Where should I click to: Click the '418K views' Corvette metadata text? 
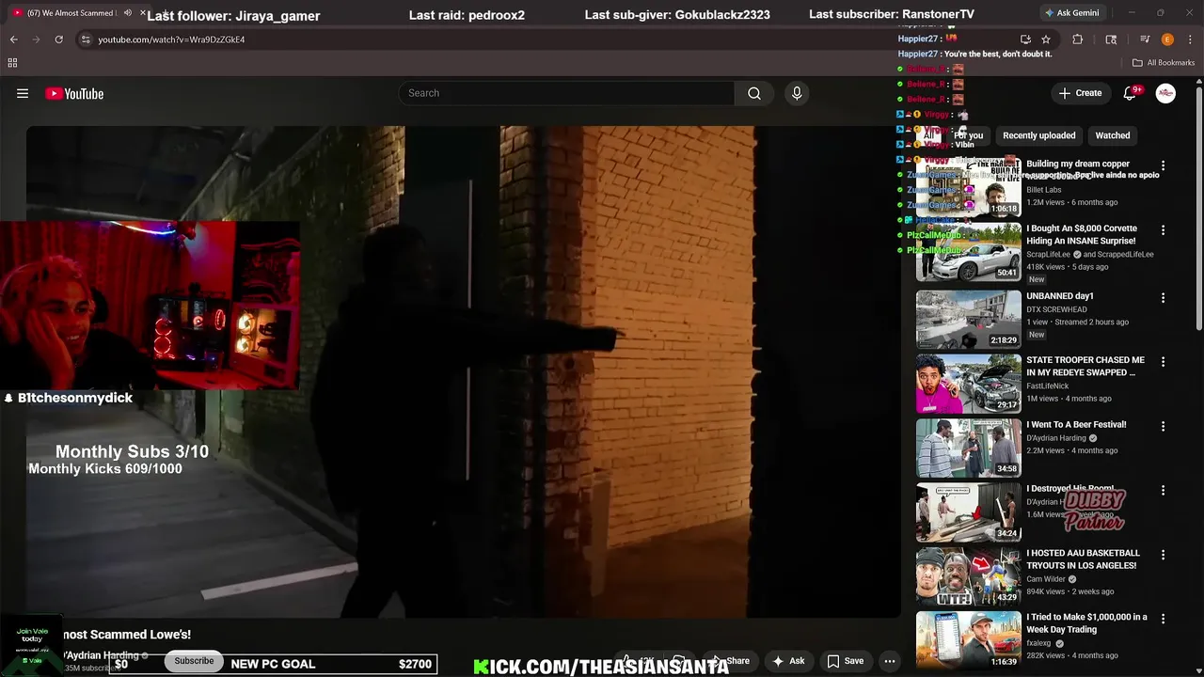[1045, 267]
